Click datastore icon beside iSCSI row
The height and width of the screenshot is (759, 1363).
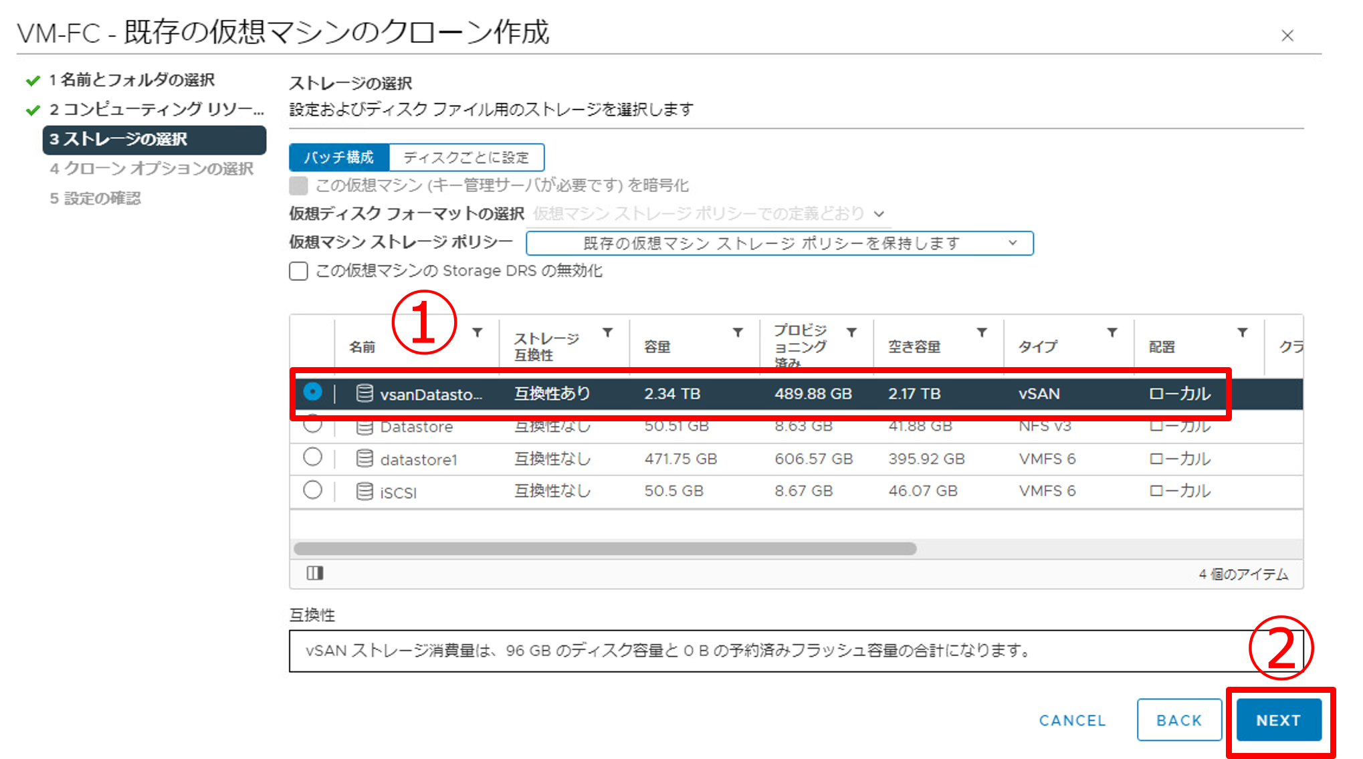coord(364,492)
